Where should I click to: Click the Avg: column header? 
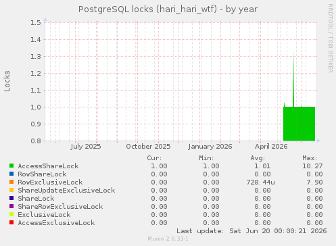point(258,158)
